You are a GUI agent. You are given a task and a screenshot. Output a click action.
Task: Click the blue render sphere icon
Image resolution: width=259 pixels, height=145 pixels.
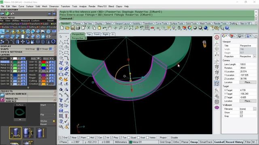[x=206, y=28]
